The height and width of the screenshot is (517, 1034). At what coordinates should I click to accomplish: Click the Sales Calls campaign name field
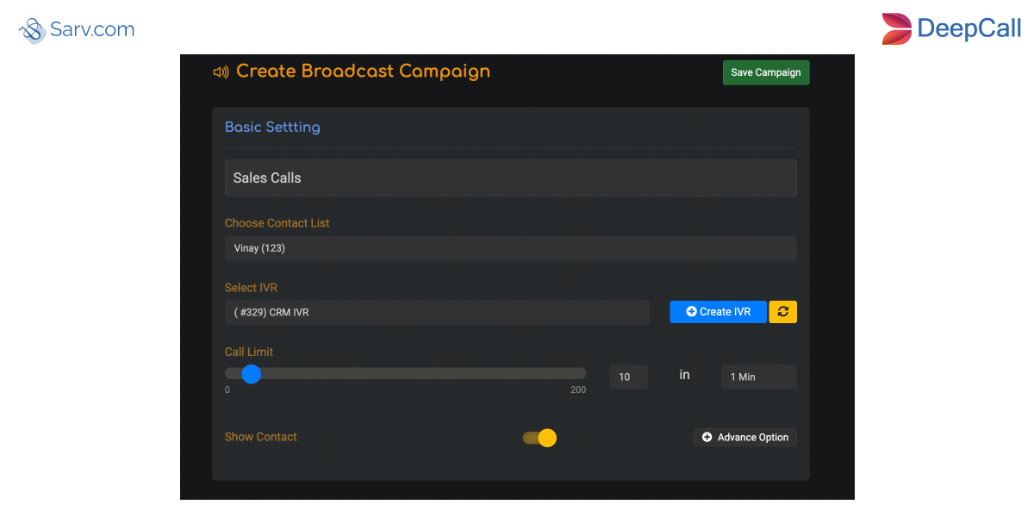pyautogui.click(x=510, y=178)
